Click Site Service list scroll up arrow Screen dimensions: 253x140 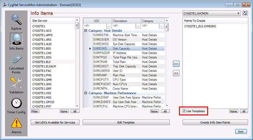(x=77, y=20)
